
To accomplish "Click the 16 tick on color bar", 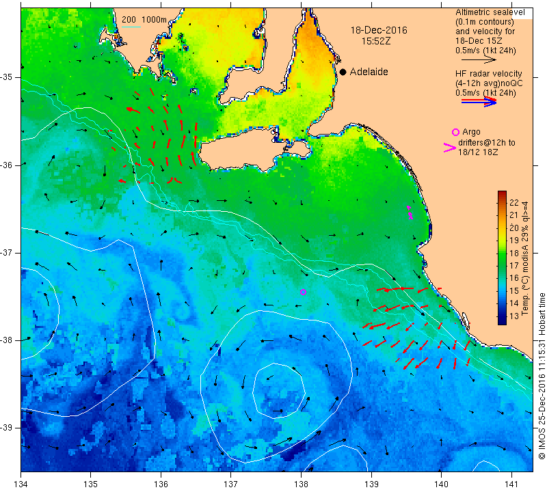I will 514,278.
